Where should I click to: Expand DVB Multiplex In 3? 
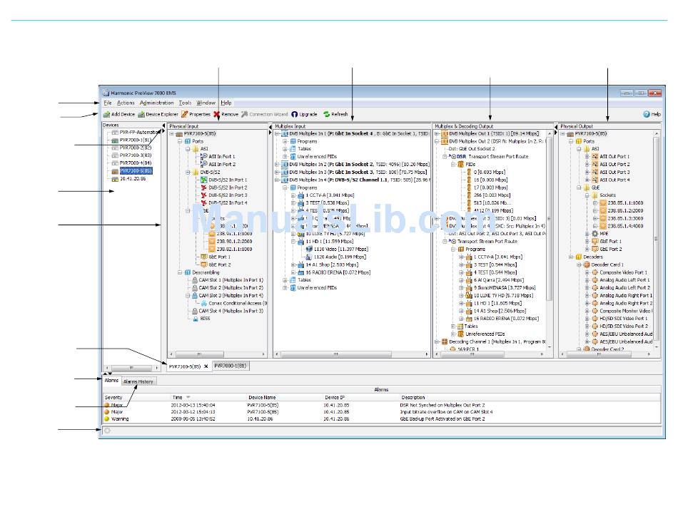pos(277,172)
